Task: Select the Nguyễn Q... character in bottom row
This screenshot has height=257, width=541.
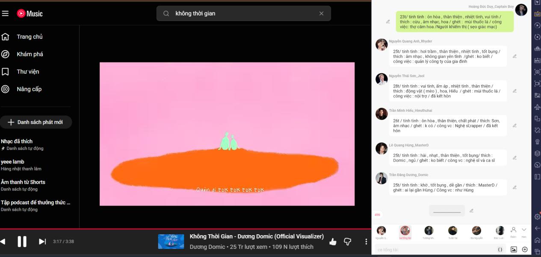Action: [x=381, y=233]
